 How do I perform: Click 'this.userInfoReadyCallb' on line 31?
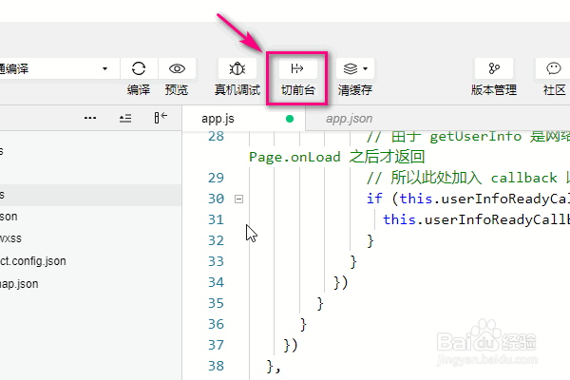coord(476,219)
